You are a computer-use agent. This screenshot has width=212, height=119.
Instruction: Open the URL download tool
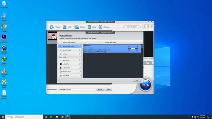tap(65, 27)
